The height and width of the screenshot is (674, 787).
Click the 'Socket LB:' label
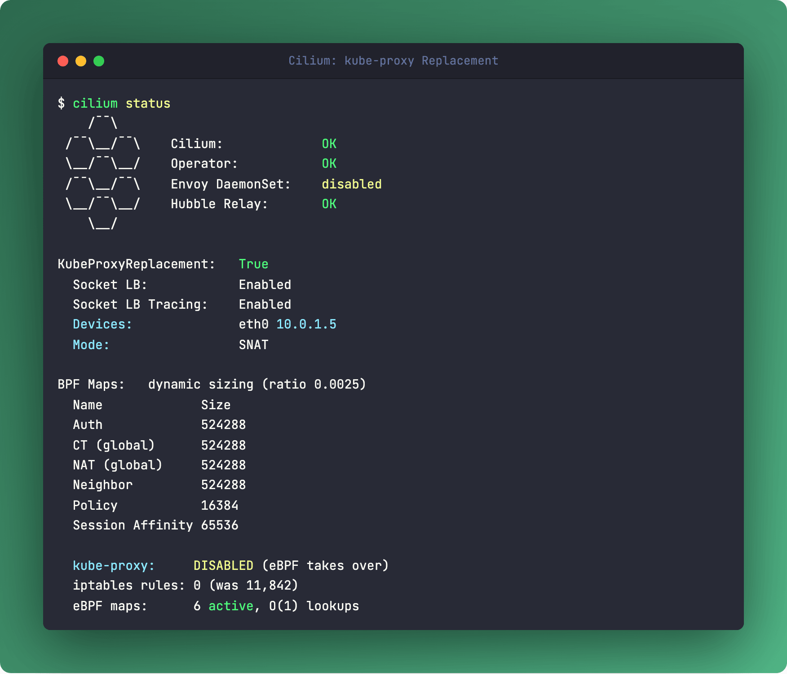[110, 284]
